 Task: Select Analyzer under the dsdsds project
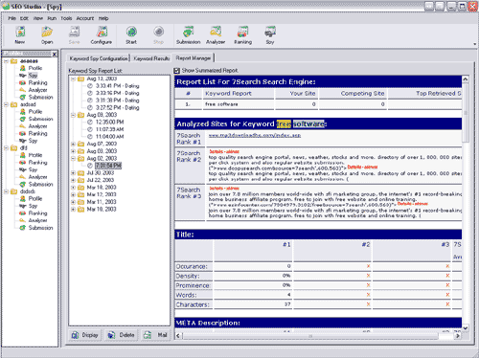tap(37, 220)
